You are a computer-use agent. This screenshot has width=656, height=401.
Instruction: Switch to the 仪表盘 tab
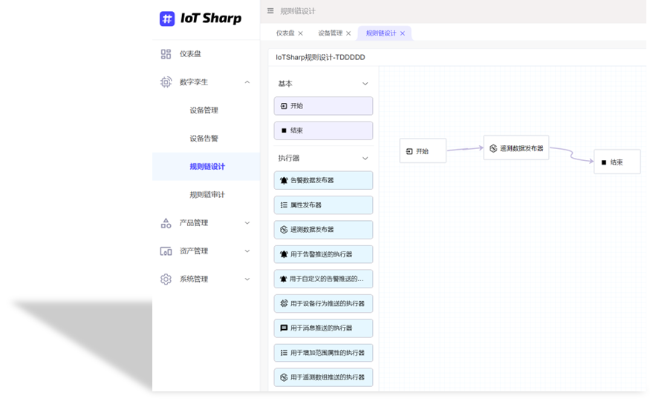point(285,33)
